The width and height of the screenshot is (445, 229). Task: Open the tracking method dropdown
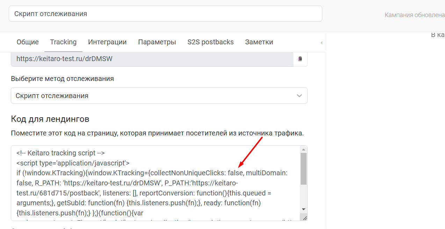(x=159, y=96)
